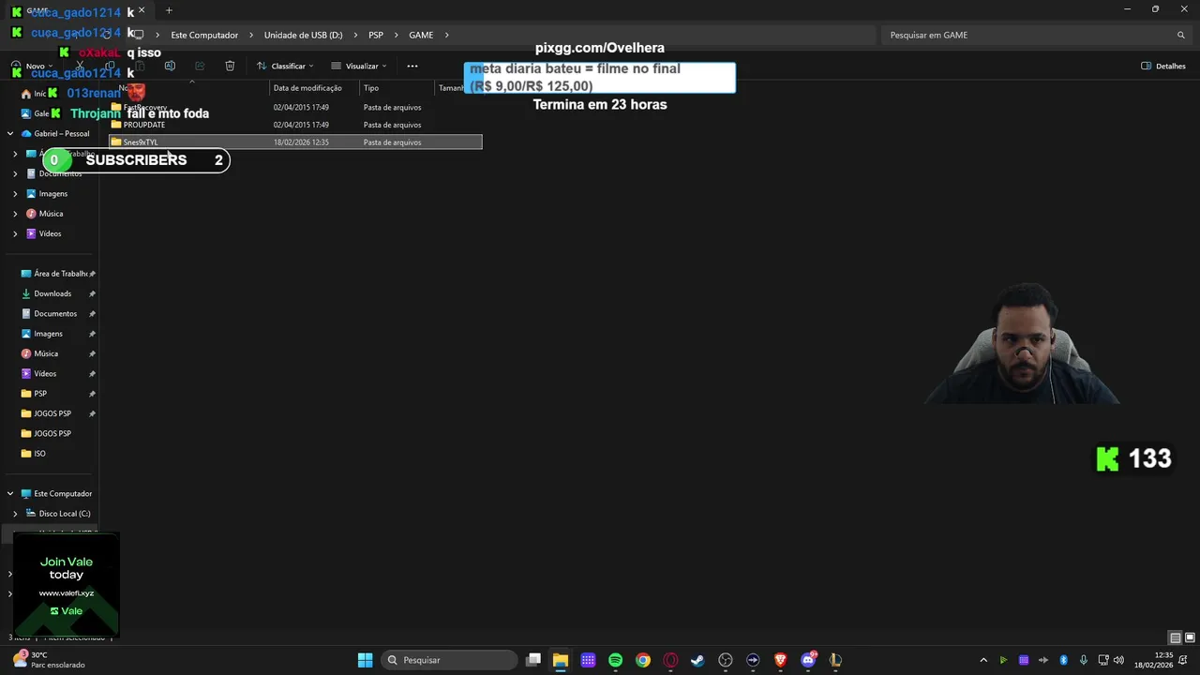Expand the chevron after GAME breadcrumb
The height and width of the screenshot is (675, 1200).
coord(447,35)
